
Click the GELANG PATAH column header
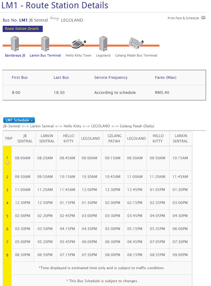pyautogui.click(x=114, y=139)
